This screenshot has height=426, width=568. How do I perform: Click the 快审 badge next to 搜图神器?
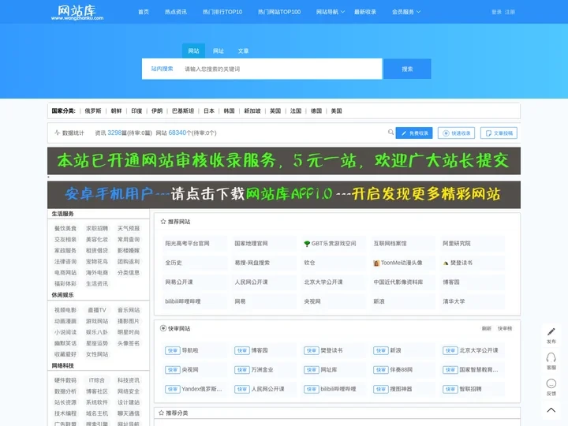(381, 389)
